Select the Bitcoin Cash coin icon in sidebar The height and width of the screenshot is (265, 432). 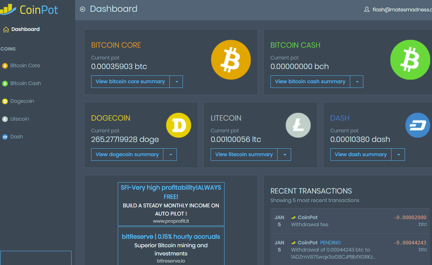[x=5, y=83]
